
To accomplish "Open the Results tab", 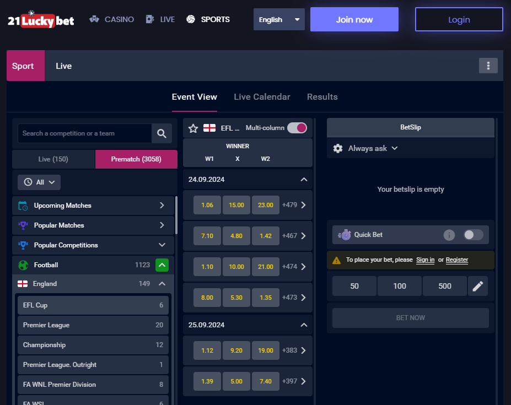I will coord(322,96).
